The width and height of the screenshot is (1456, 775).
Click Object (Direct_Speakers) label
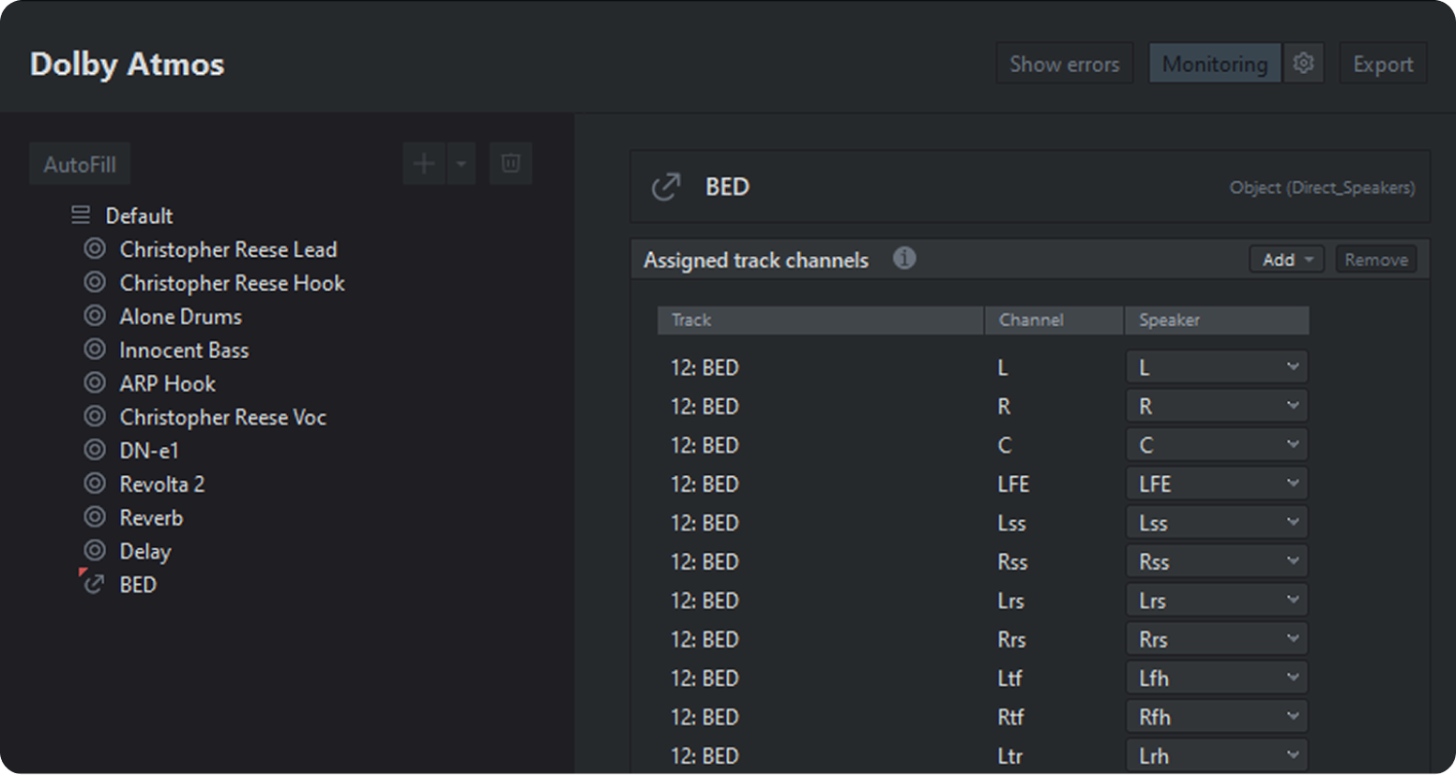(1322, 187)
